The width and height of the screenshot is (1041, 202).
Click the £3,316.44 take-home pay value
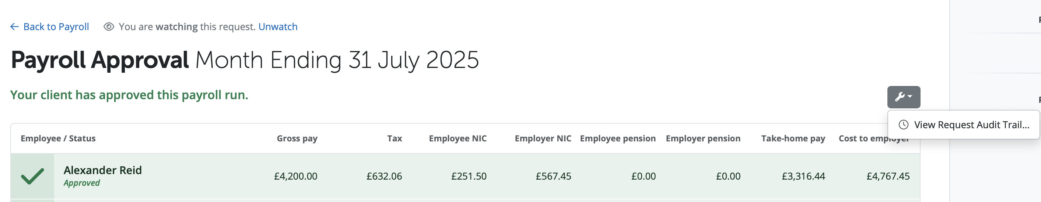tap(803, 176)
